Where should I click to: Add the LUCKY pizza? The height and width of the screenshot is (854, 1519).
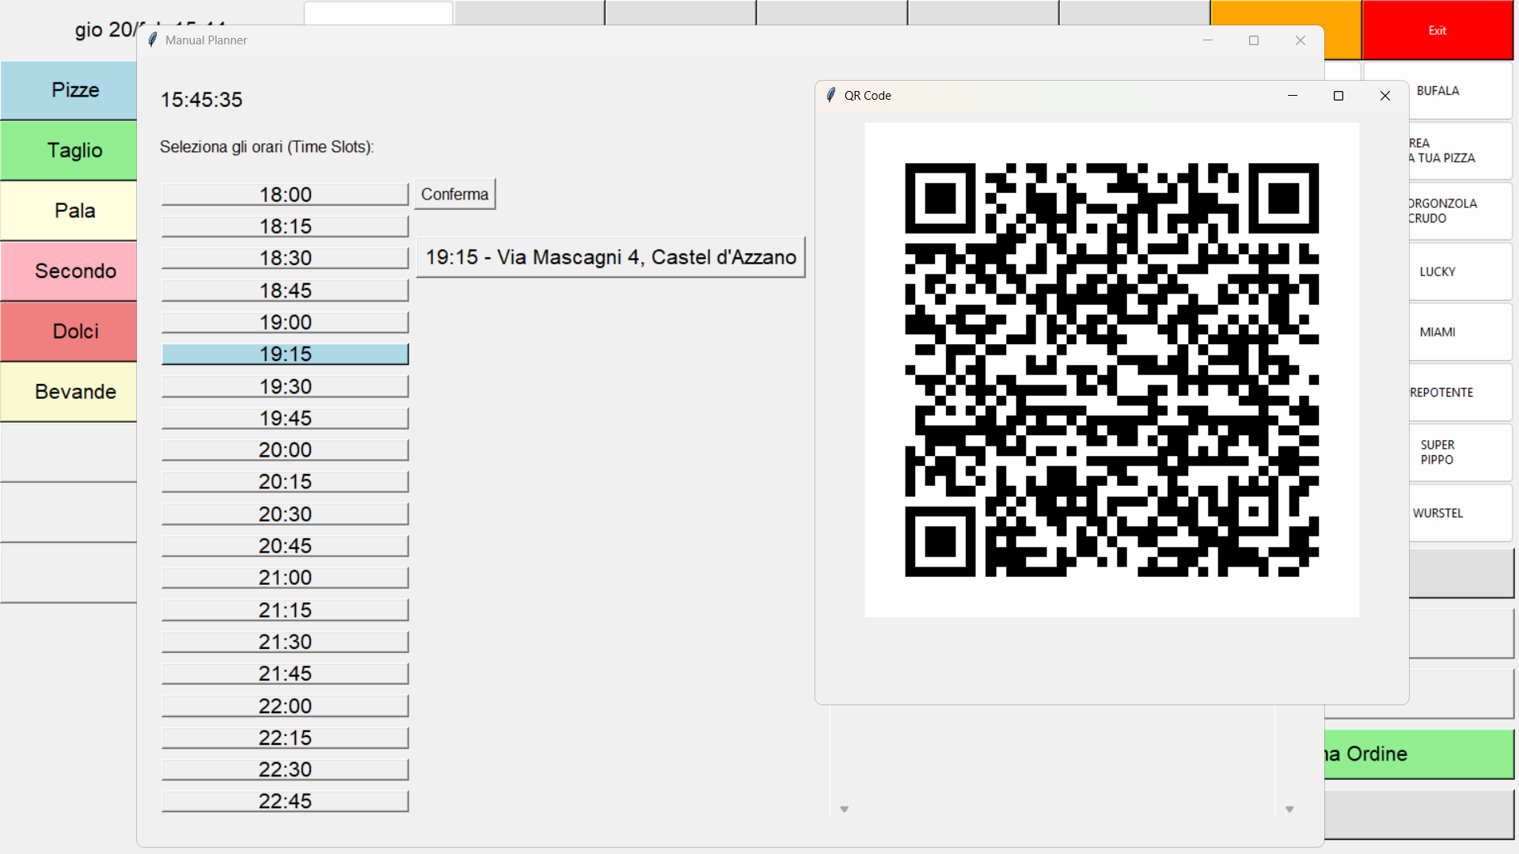(x=1460, y=271)
